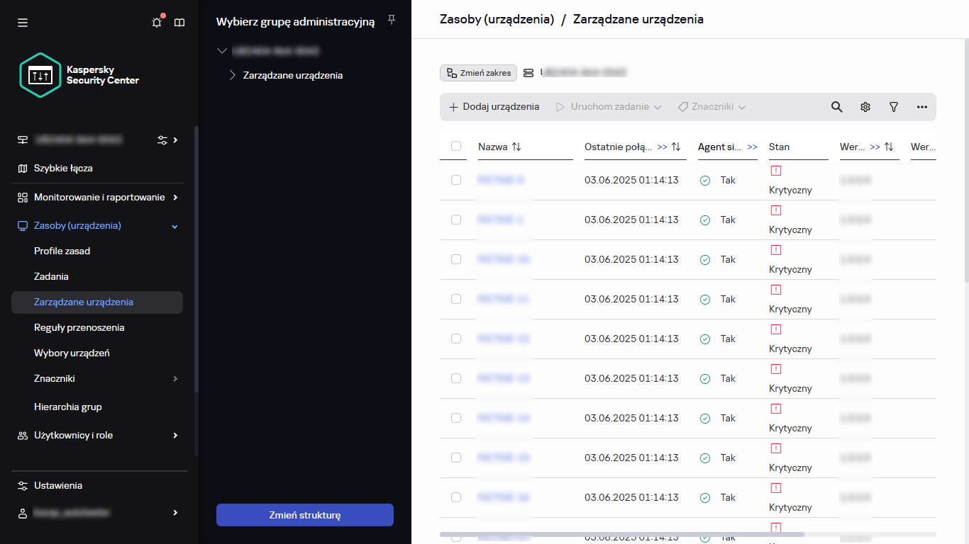Open the Znaczniki dropdown in the toolbar
Screen dimensions: 969x544
click(x=711, y=107)
